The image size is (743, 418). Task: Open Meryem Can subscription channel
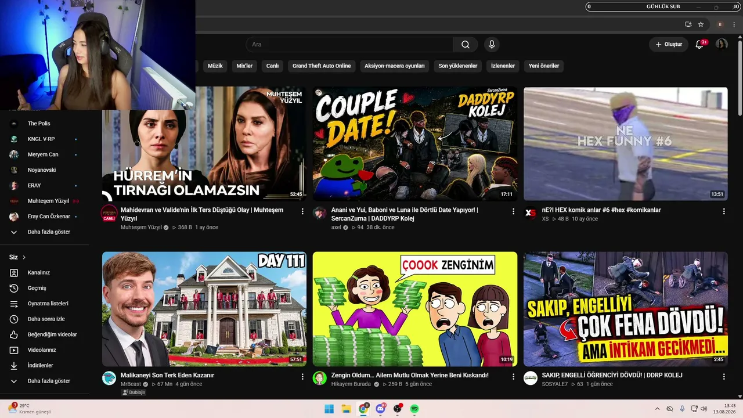coord(44,154)
